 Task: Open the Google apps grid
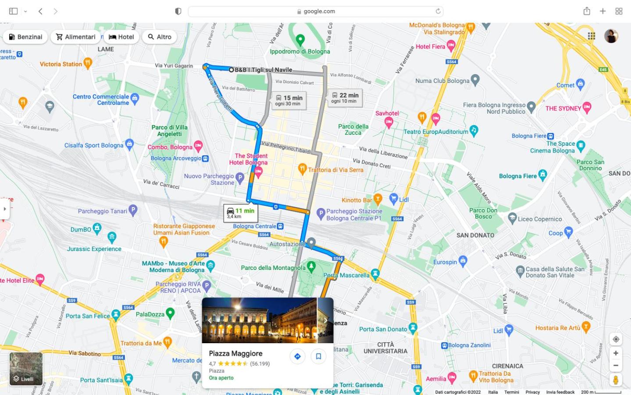(x=591, y=36)
